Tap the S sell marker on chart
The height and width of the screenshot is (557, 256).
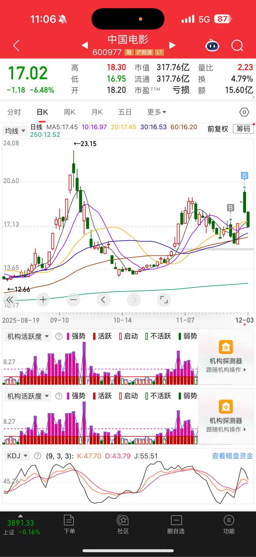point(245,176)
